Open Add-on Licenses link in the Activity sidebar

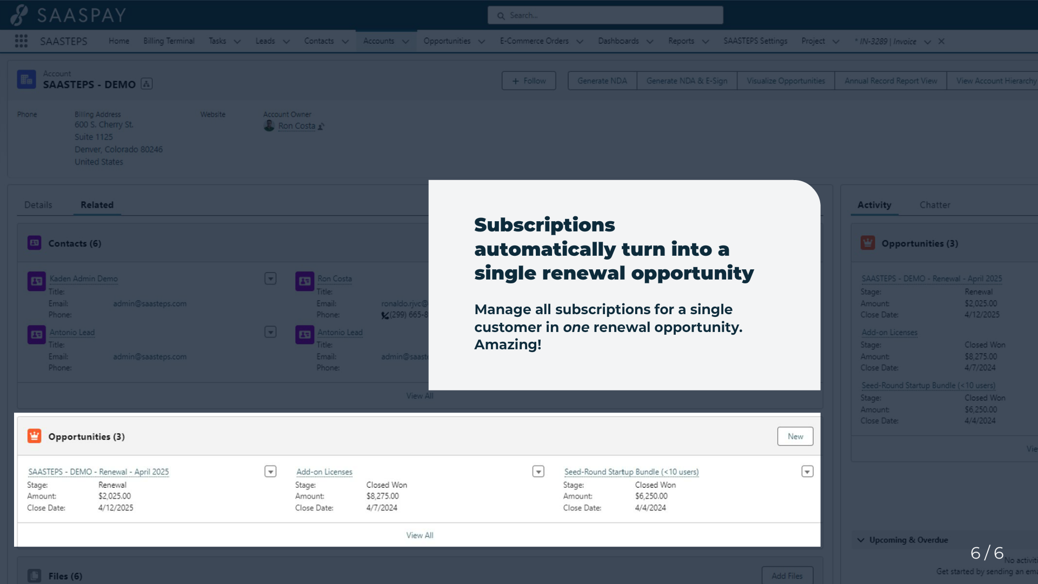pos(889,333)
